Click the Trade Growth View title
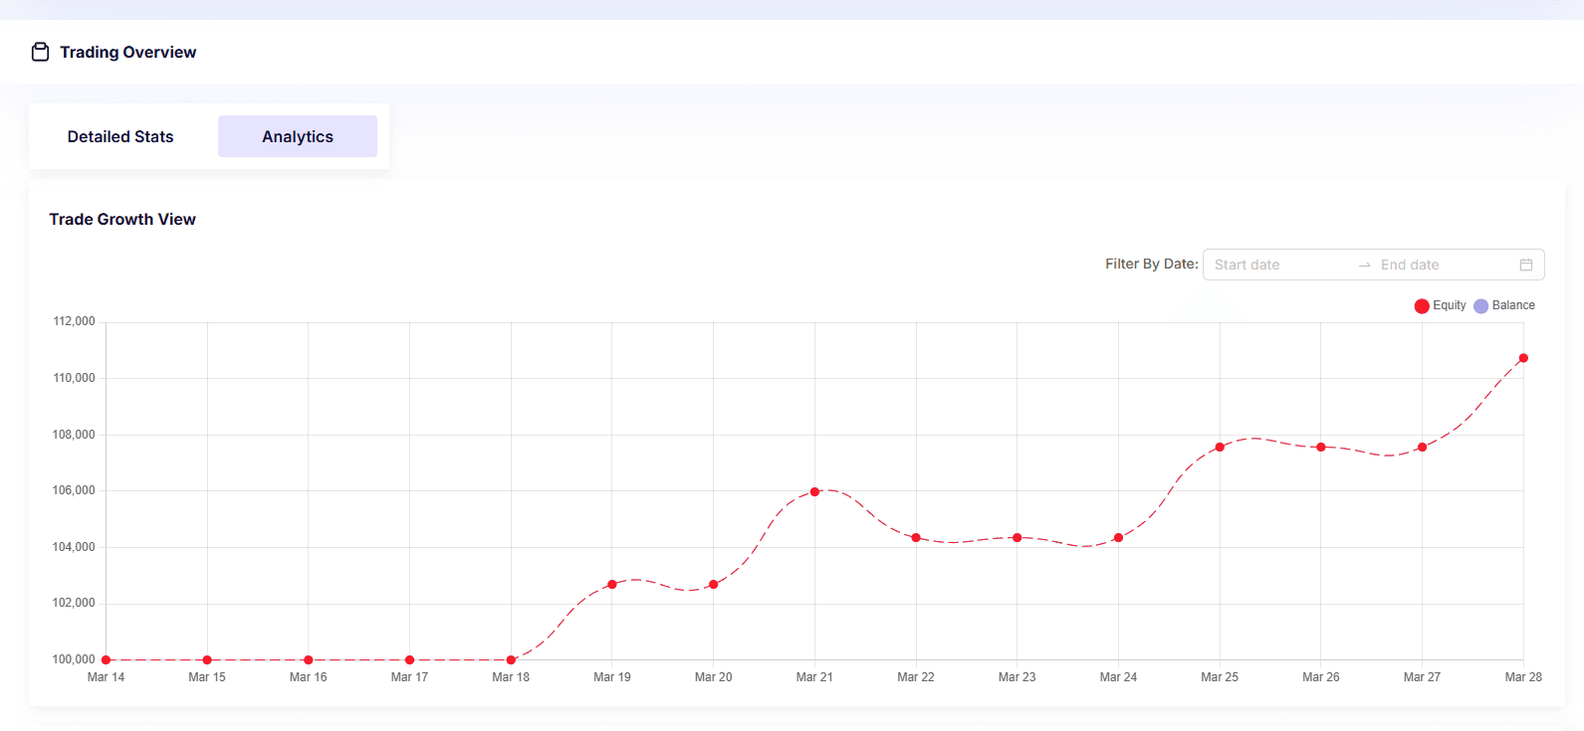Image resolution: width=1584 pixels, height=731 pixels. [122, 219]
